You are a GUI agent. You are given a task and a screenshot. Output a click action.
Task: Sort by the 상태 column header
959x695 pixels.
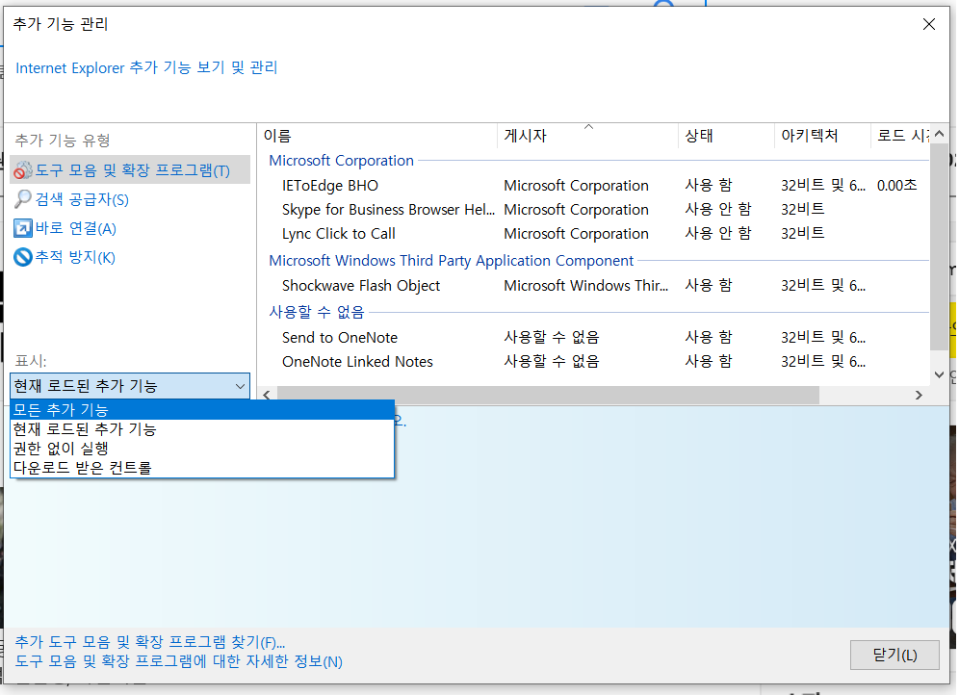727,136
